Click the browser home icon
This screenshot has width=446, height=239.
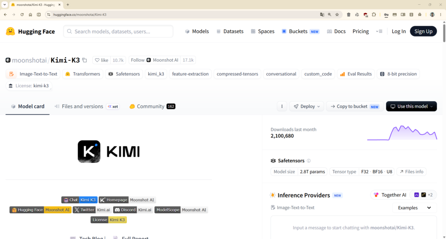tap(30, 14)
